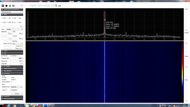The height and width of the screenshot is (107, 190).
Task: Click the last digit 5 of frequency display
Action: pos(56,6)
